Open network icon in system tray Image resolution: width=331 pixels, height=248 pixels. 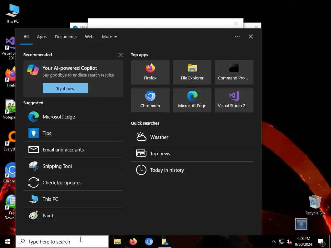coord(282,242)
